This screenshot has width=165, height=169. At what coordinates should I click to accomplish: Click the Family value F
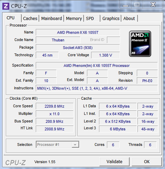click(46, 73)
